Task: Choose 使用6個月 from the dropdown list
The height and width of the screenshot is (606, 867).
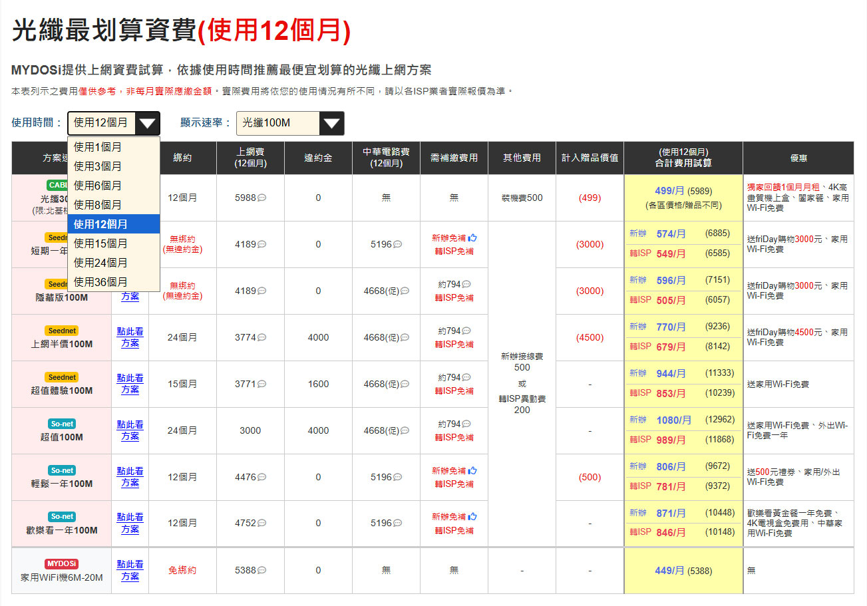Action: point(114,186)
